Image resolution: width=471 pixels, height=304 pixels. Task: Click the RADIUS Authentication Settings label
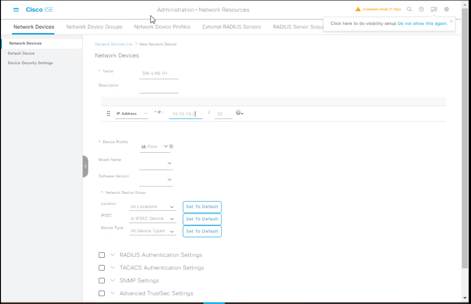[x=161, y=255]
